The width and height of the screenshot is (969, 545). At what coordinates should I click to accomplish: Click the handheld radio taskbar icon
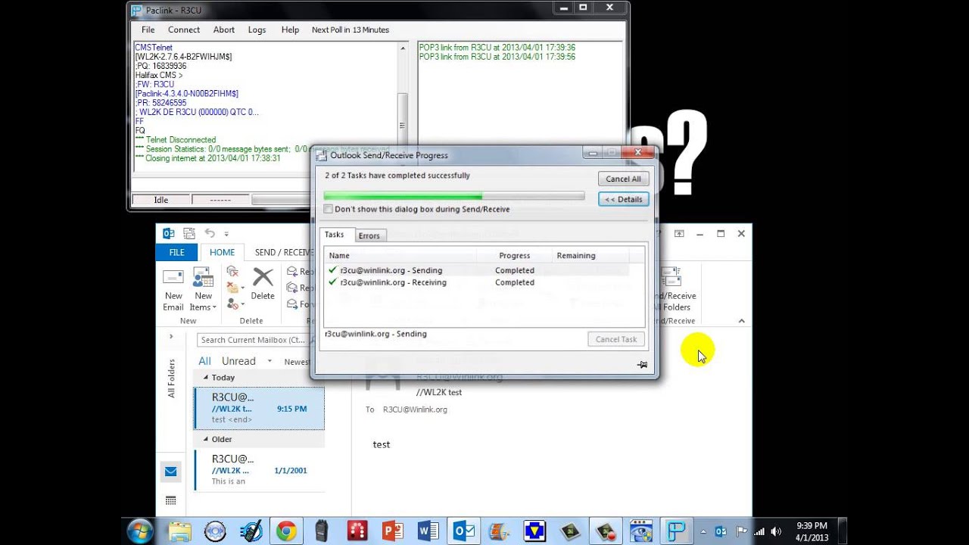click(x=321, y=531)
